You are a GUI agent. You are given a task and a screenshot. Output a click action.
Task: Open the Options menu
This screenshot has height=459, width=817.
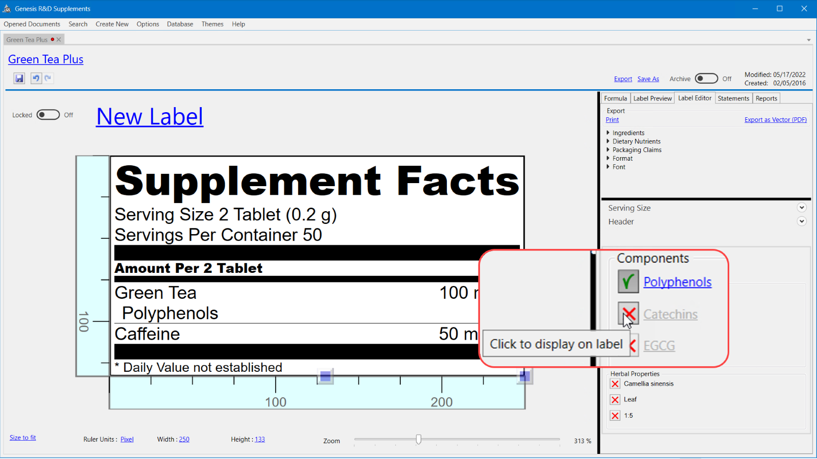[x=148, y=24]
